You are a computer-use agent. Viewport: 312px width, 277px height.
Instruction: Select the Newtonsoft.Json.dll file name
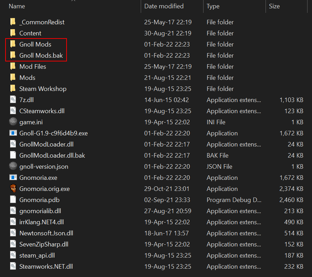[x=46, y=233]
